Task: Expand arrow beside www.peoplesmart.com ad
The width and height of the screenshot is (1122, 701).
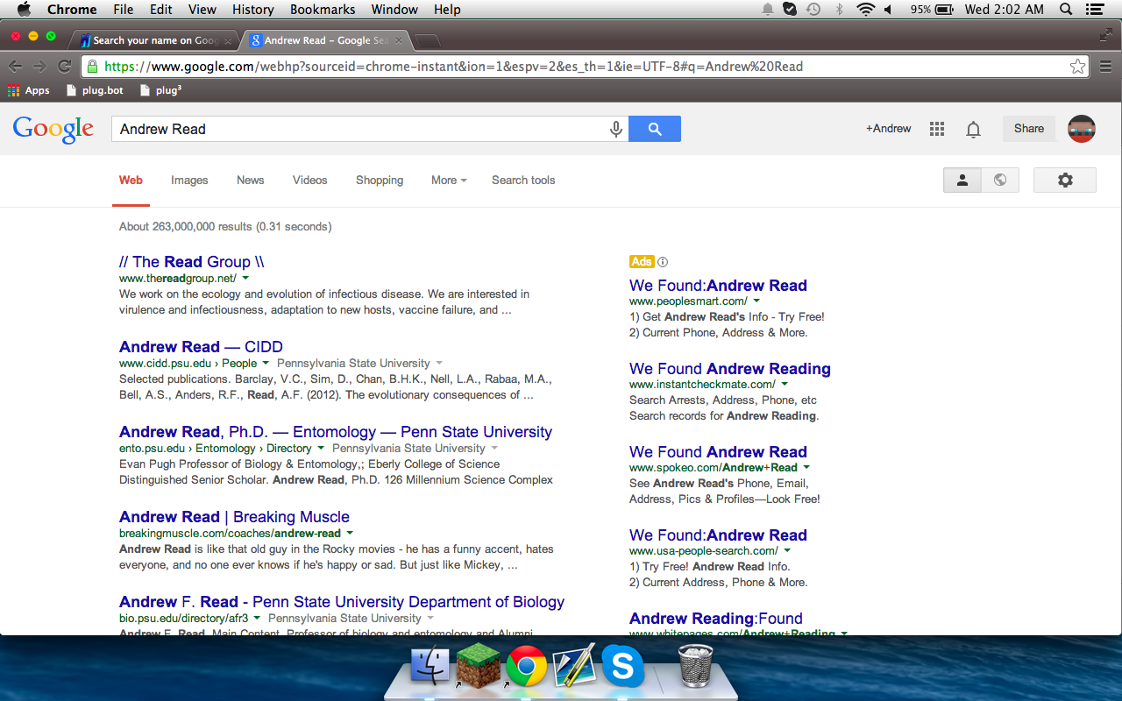Action: (x=756, y=301)
